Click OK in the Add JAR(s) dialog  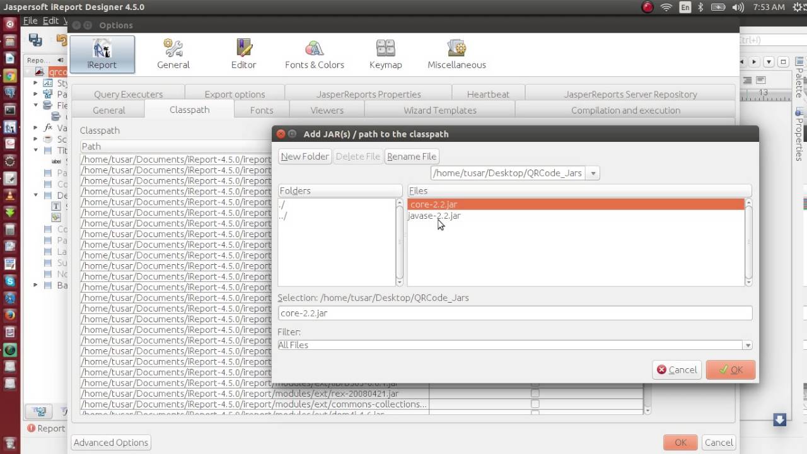coord(731,370)
